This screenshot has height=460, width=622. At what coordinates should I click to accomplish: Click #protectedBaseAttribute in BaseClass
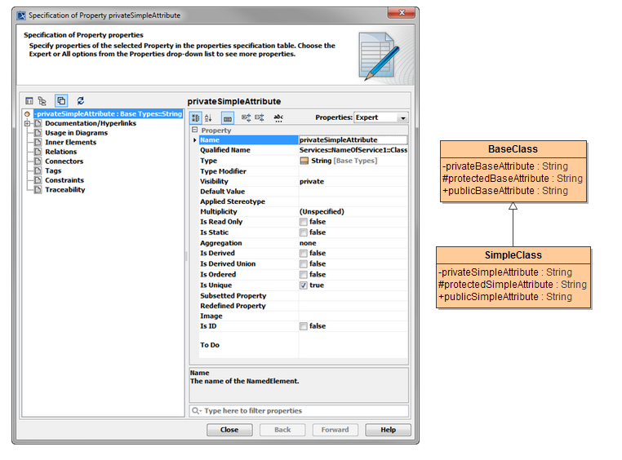[x=513, y=179]
